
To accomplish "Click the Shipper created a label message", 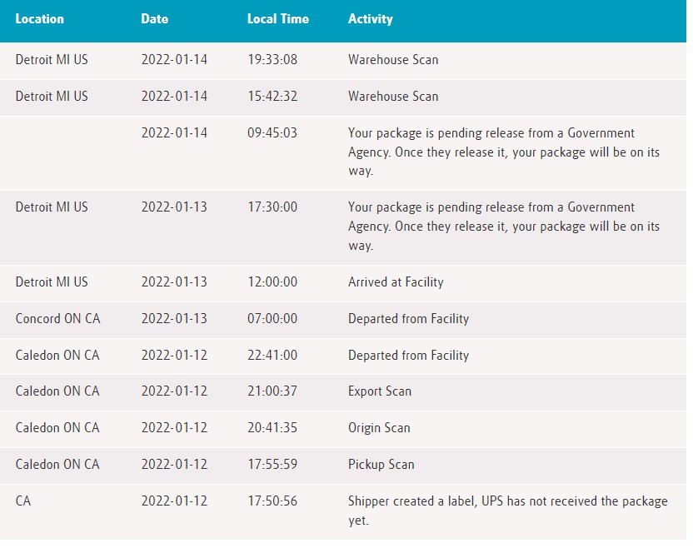I will coord(507,511).
